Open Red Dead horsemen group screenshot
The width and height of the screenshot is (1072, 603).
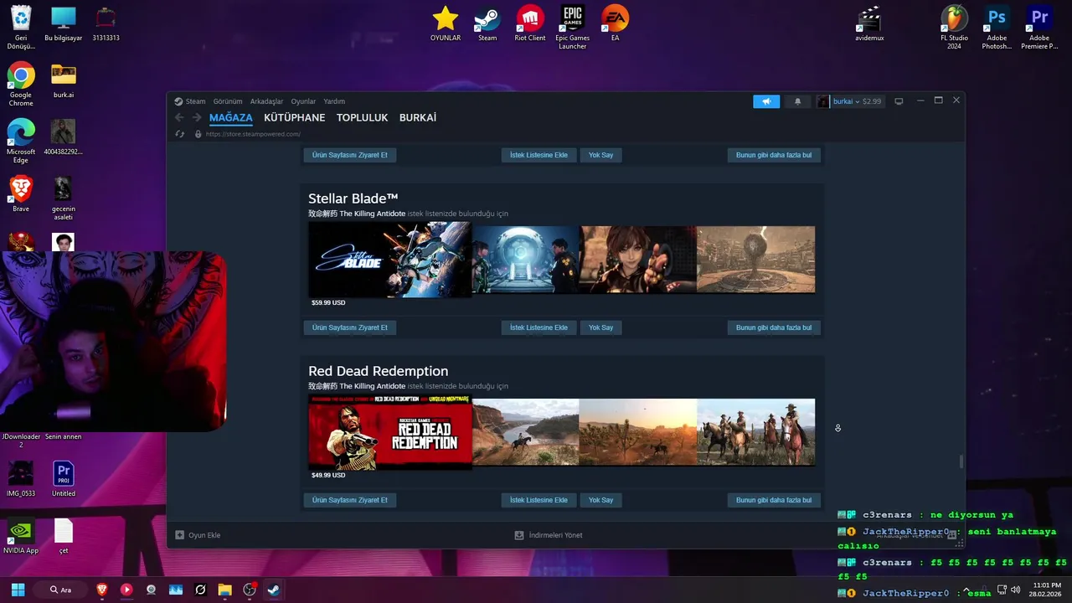755,432
